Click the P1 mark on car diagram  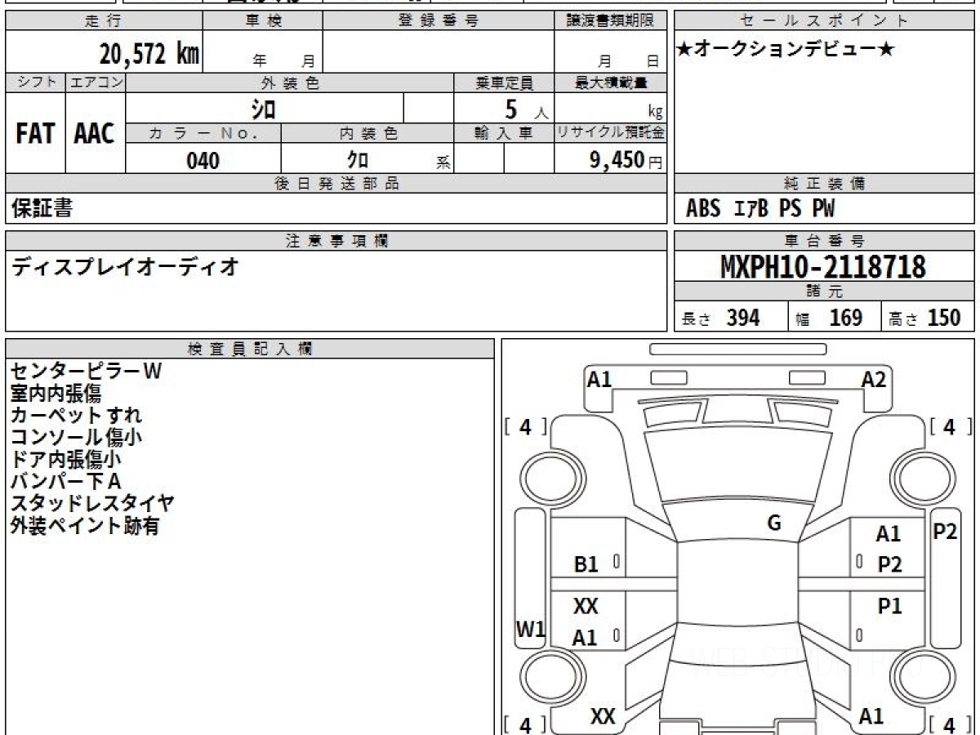[x=889, y=606]
